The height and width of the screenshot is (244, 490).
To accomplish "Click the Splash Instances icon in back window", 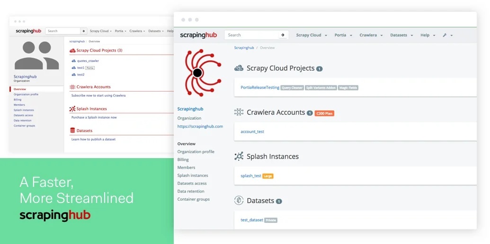I will pos(72,109).
